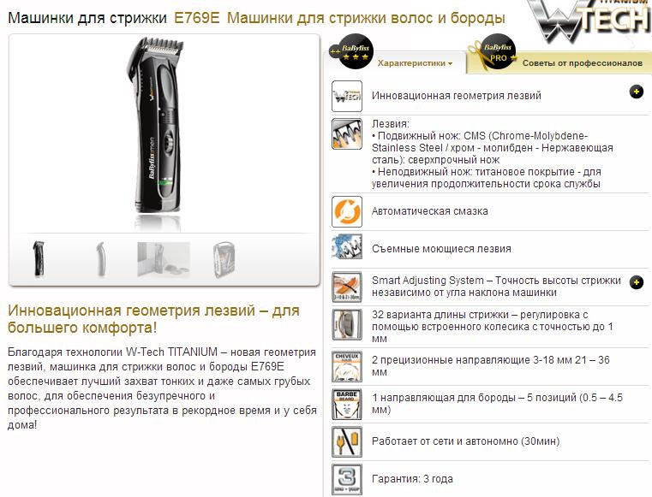Click the orange automatic lubrication icon

(x=347, y=211)
